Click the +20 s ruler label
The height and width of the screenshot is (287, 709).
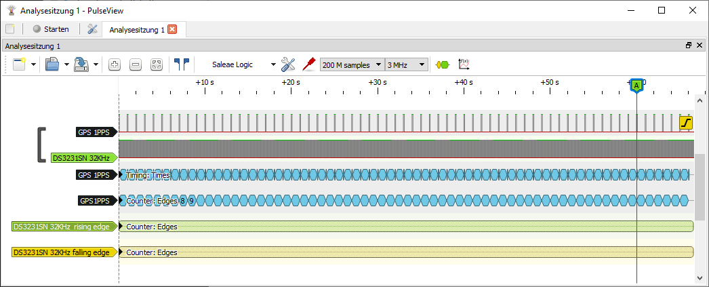click(x=291, y=82)
